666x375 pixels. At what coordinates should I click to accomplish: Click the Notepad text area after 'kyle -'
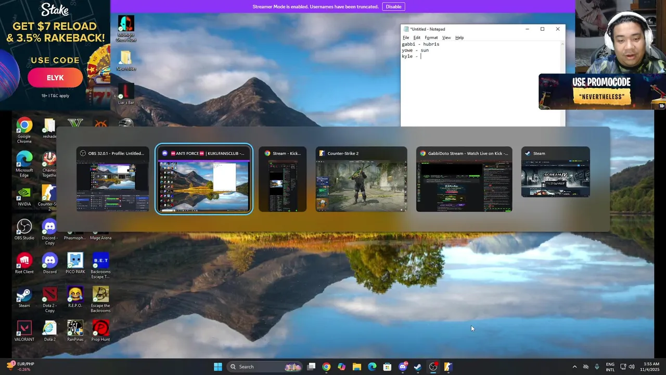[421, 56]
